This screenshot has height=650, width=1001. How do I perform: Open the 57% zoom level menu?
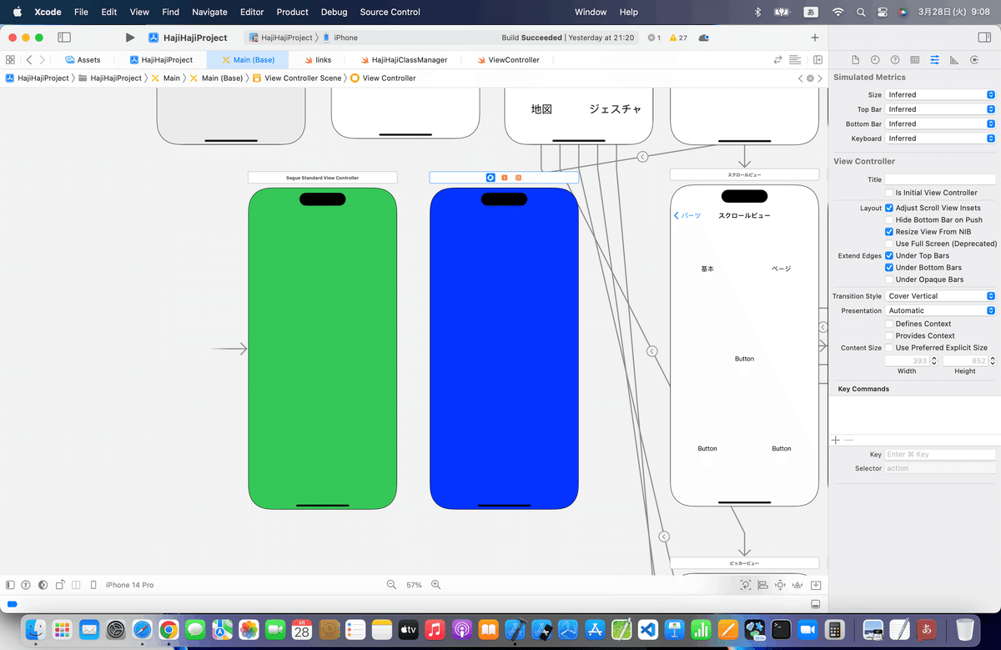pos(414,585)
